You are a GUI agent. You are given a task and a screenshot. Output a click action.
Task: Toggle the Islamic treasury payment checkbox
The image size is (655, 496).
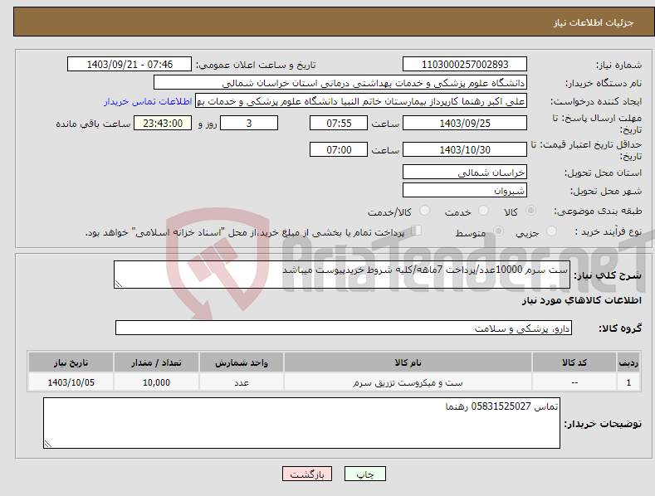417,231
